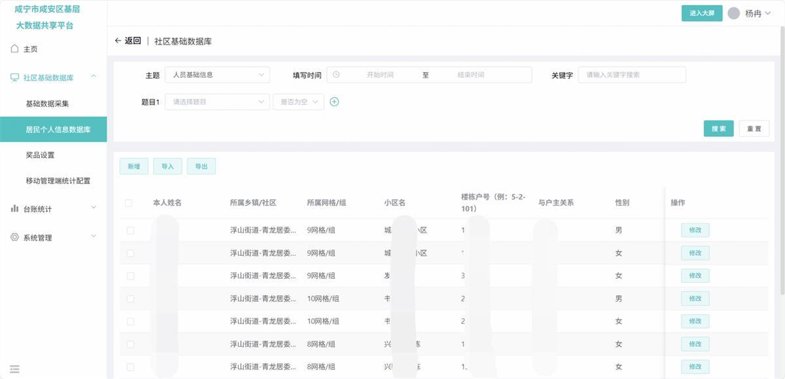Open the 主题 人员基础信息 dropdown

(217, 75)
